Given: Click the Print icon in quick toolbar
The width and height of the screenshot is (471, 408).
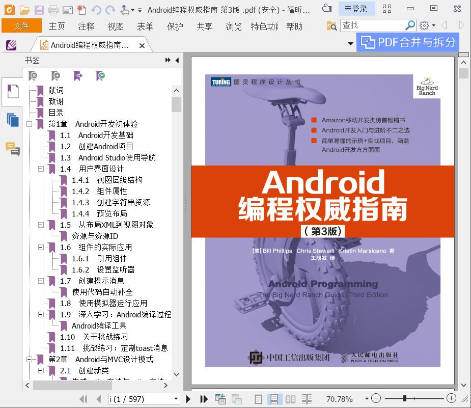Looking at the screenshot, I should click(x=53, y=10).
